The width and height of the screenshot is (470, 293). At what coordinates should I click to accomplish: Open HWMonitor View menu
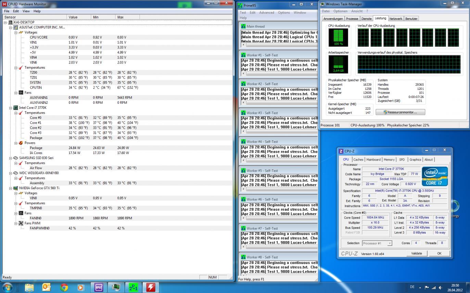(26, 11)
